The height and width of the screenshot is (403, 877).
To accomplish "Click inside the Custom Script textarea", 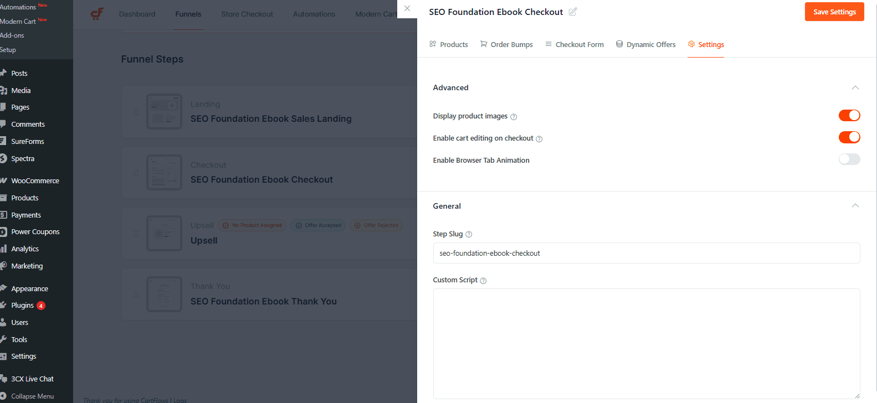I will [646, 343].
